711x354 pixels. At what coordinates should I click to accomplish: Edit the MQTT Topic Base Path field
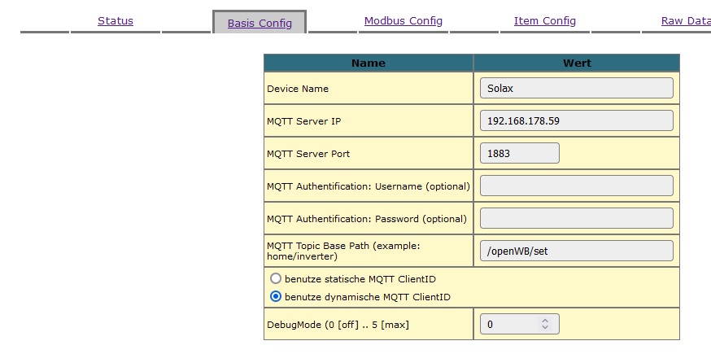[x=576, y=251]
